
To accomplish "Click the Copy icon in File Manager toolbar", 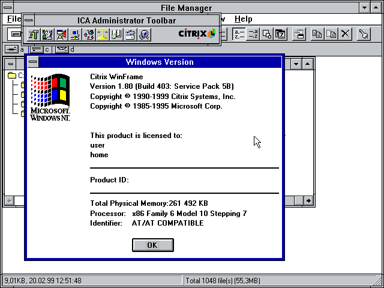I will (317, 34).
